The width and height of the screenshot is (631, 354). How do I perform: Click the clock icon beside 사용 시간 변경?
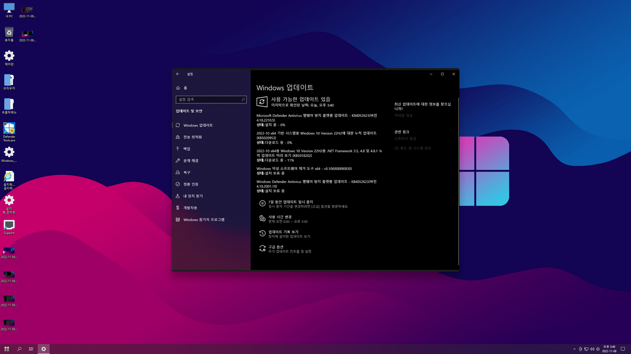coord(262,219)
